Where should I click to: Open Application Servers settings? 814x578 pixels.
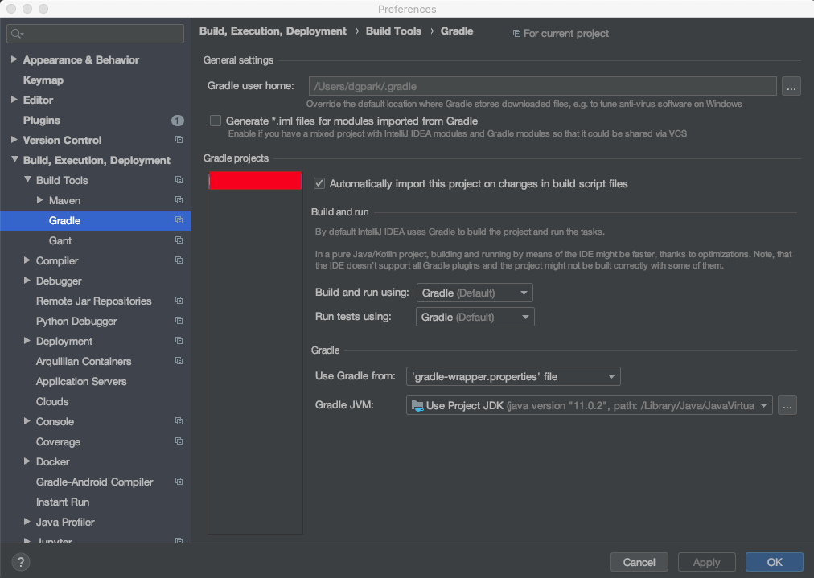tap(81, 381)
